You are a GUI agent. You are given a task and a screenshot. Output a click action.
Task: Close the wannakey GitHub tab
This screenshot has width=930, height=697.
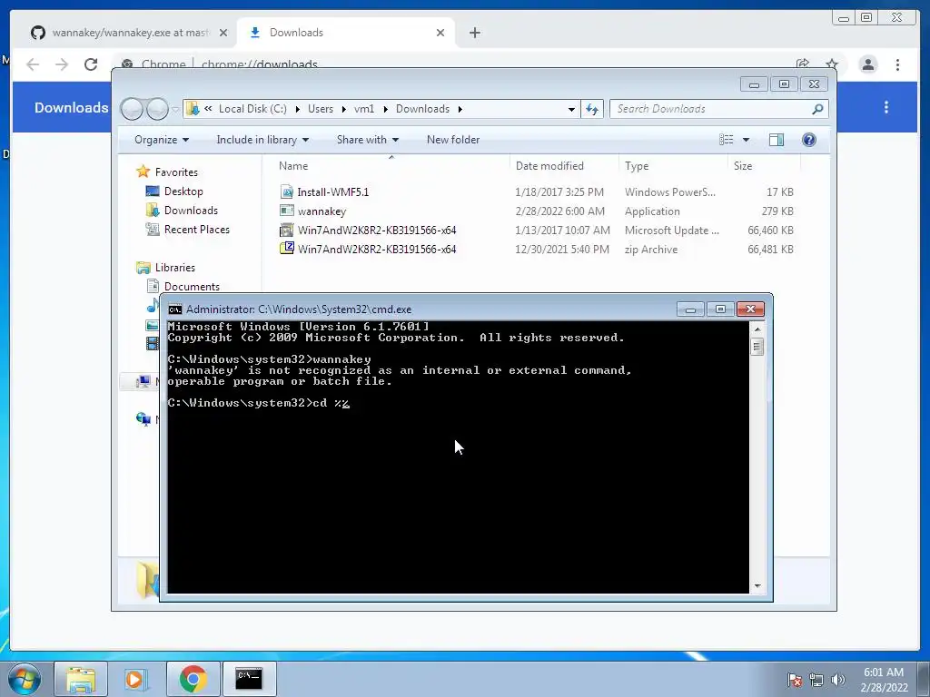[223, 33]
